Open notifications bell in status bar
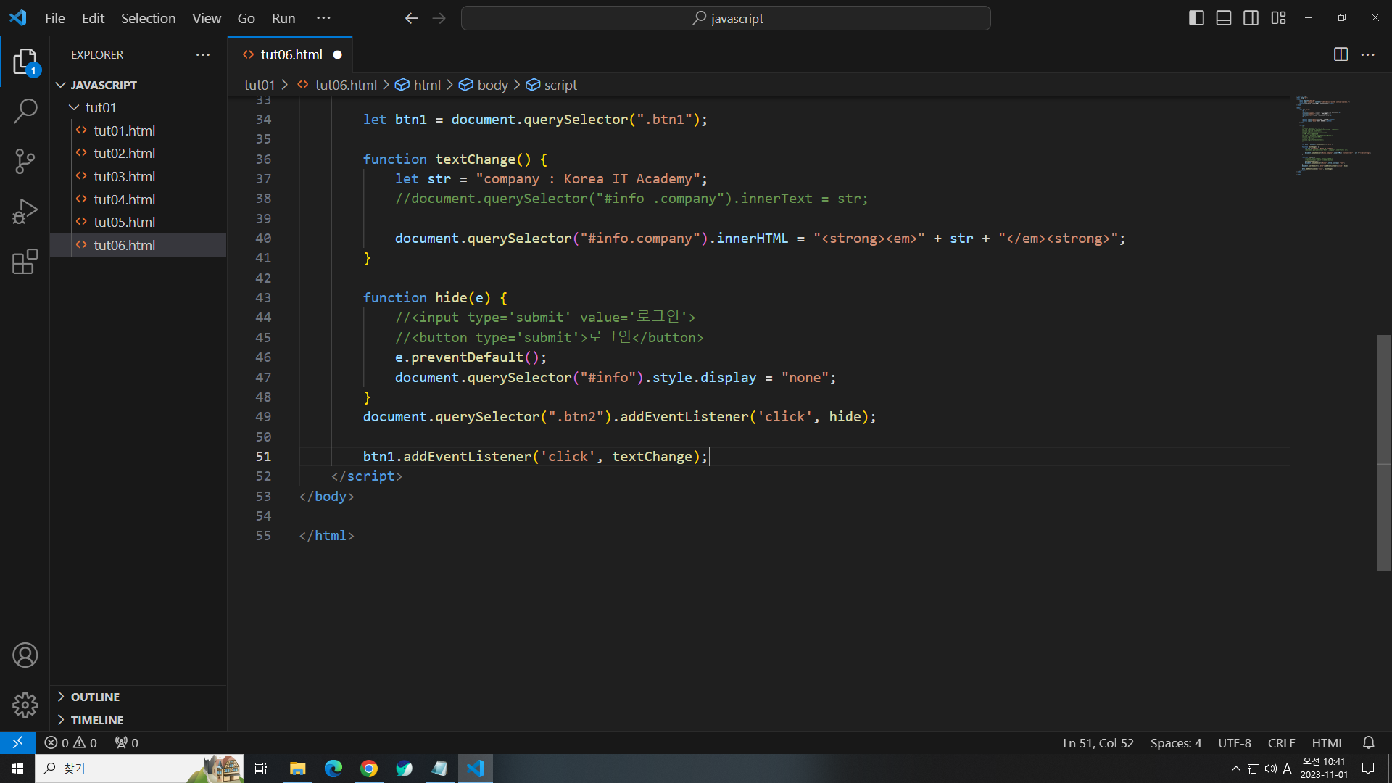Viewport: 1392px width, 783px height. pos(1368,742)
